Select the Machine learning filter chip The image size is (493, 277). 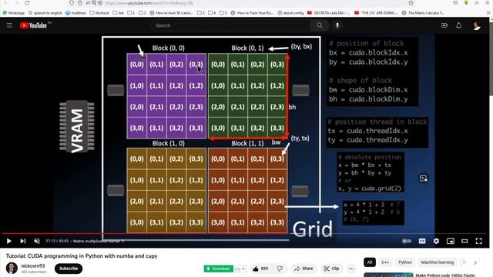click(x=438, y=262)
